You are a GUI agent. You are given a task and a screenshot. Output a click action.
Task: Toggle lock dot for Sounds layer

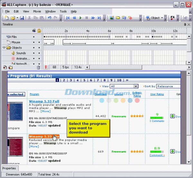coord(39,53)
